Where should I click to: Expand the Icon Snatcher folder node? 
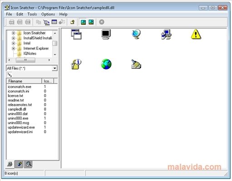13,33
